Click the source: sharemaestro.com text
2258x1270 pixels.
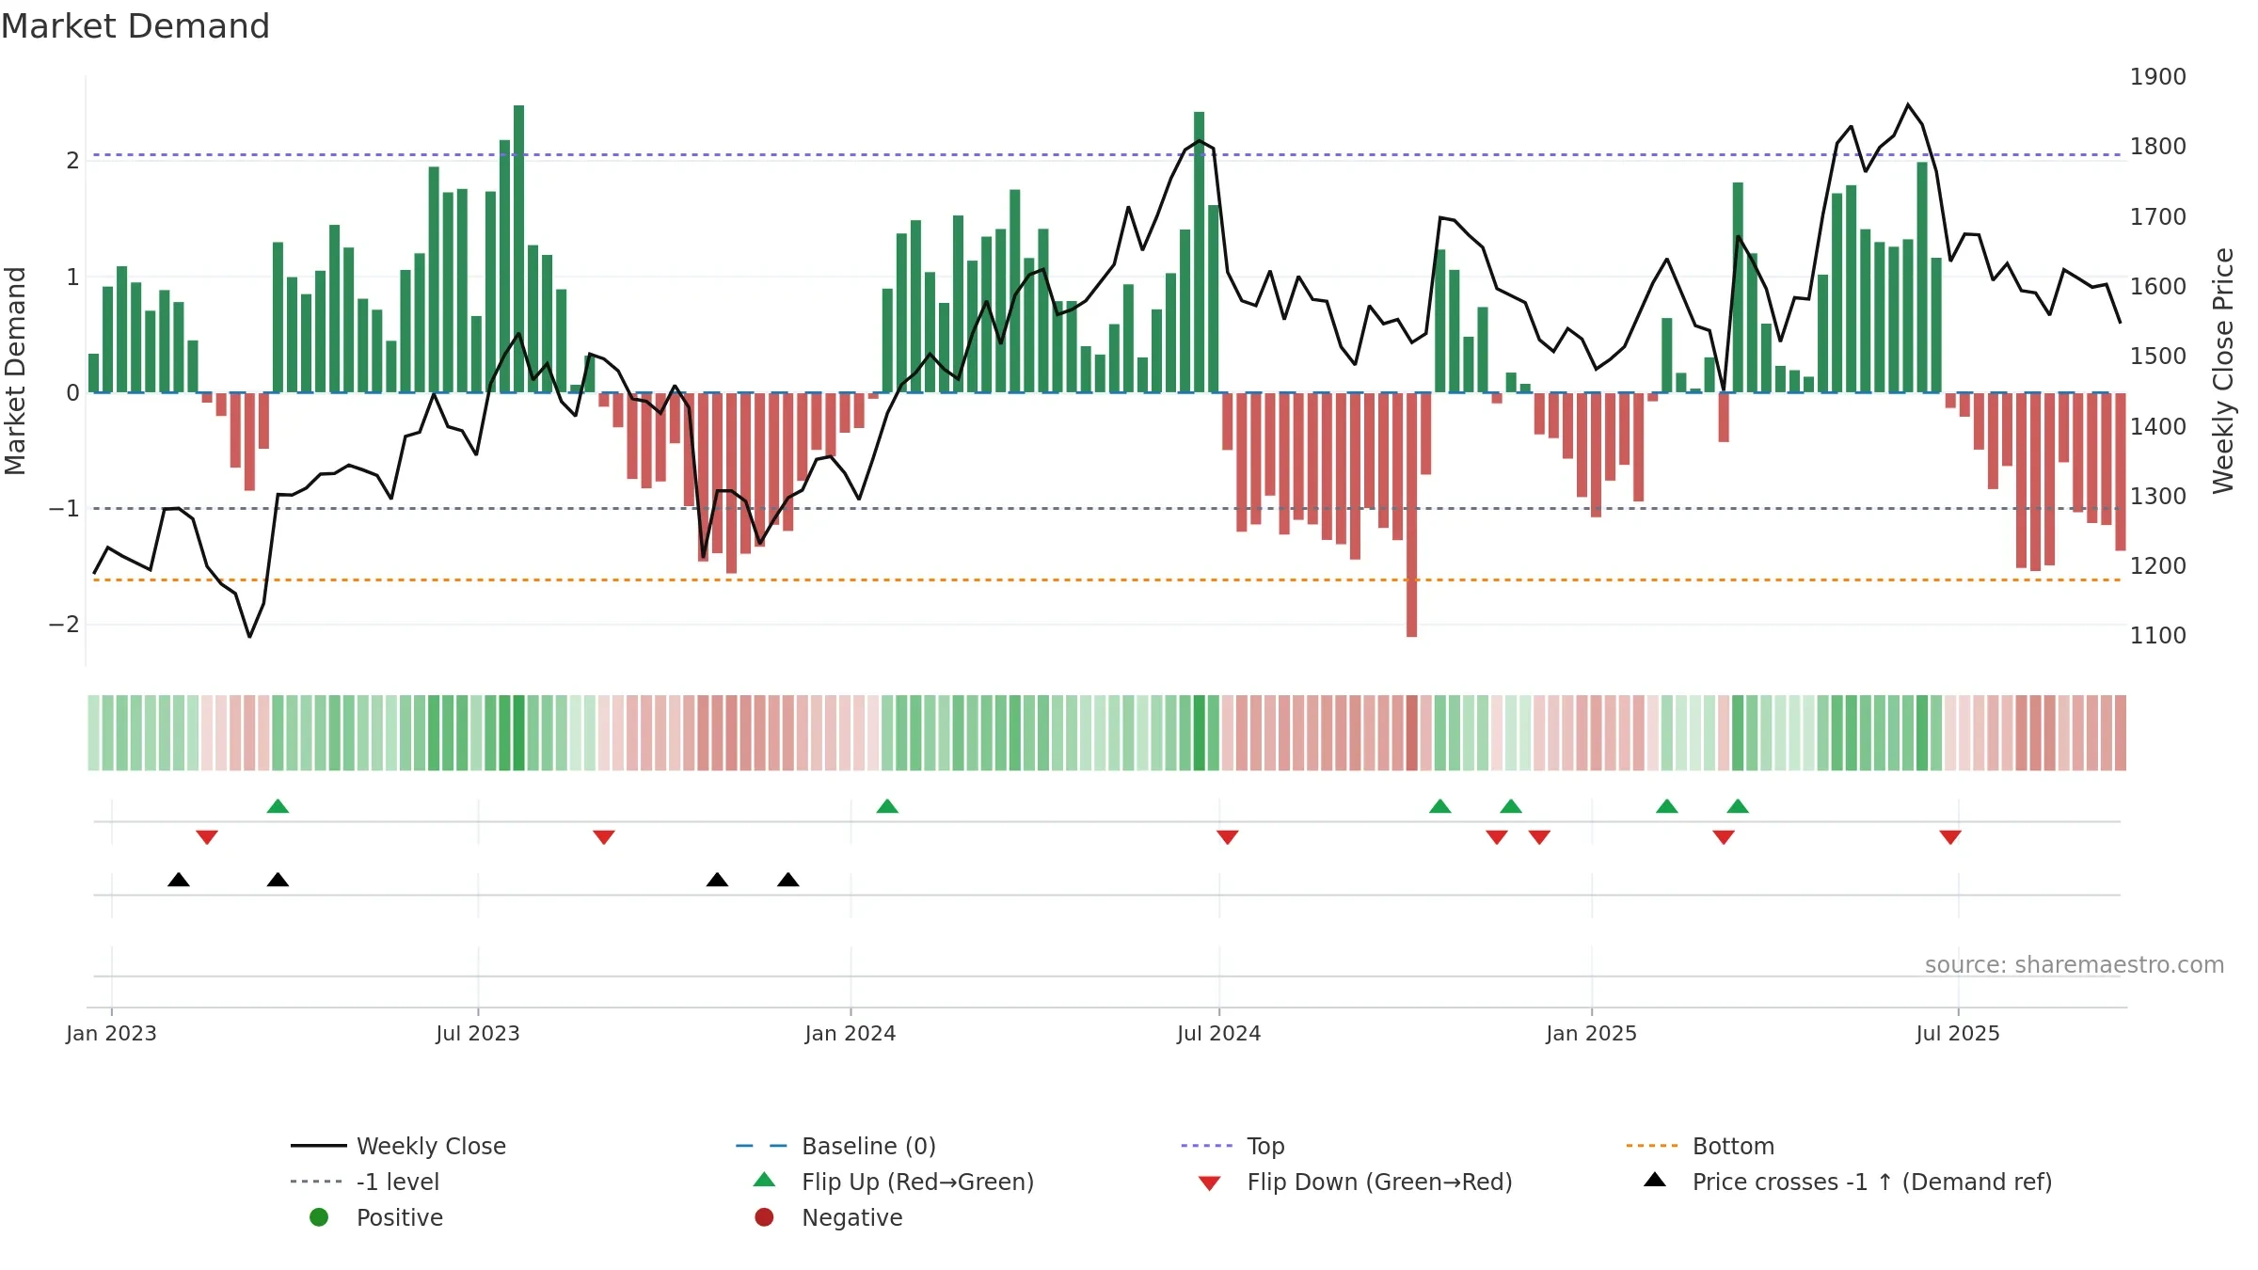pos(2075,965)
